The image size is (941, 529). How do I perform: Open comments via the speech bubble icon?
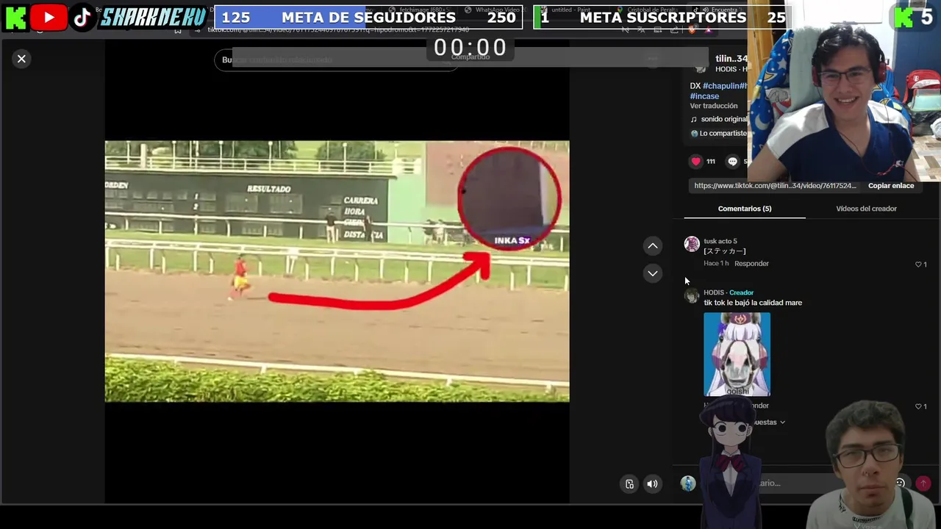click(732, 162)
